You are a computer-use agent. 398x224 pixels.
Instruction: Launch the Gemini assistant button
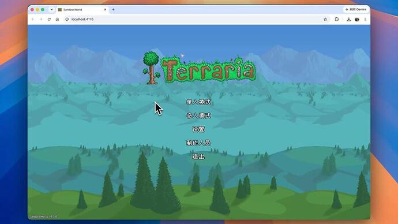coord(356,9)
